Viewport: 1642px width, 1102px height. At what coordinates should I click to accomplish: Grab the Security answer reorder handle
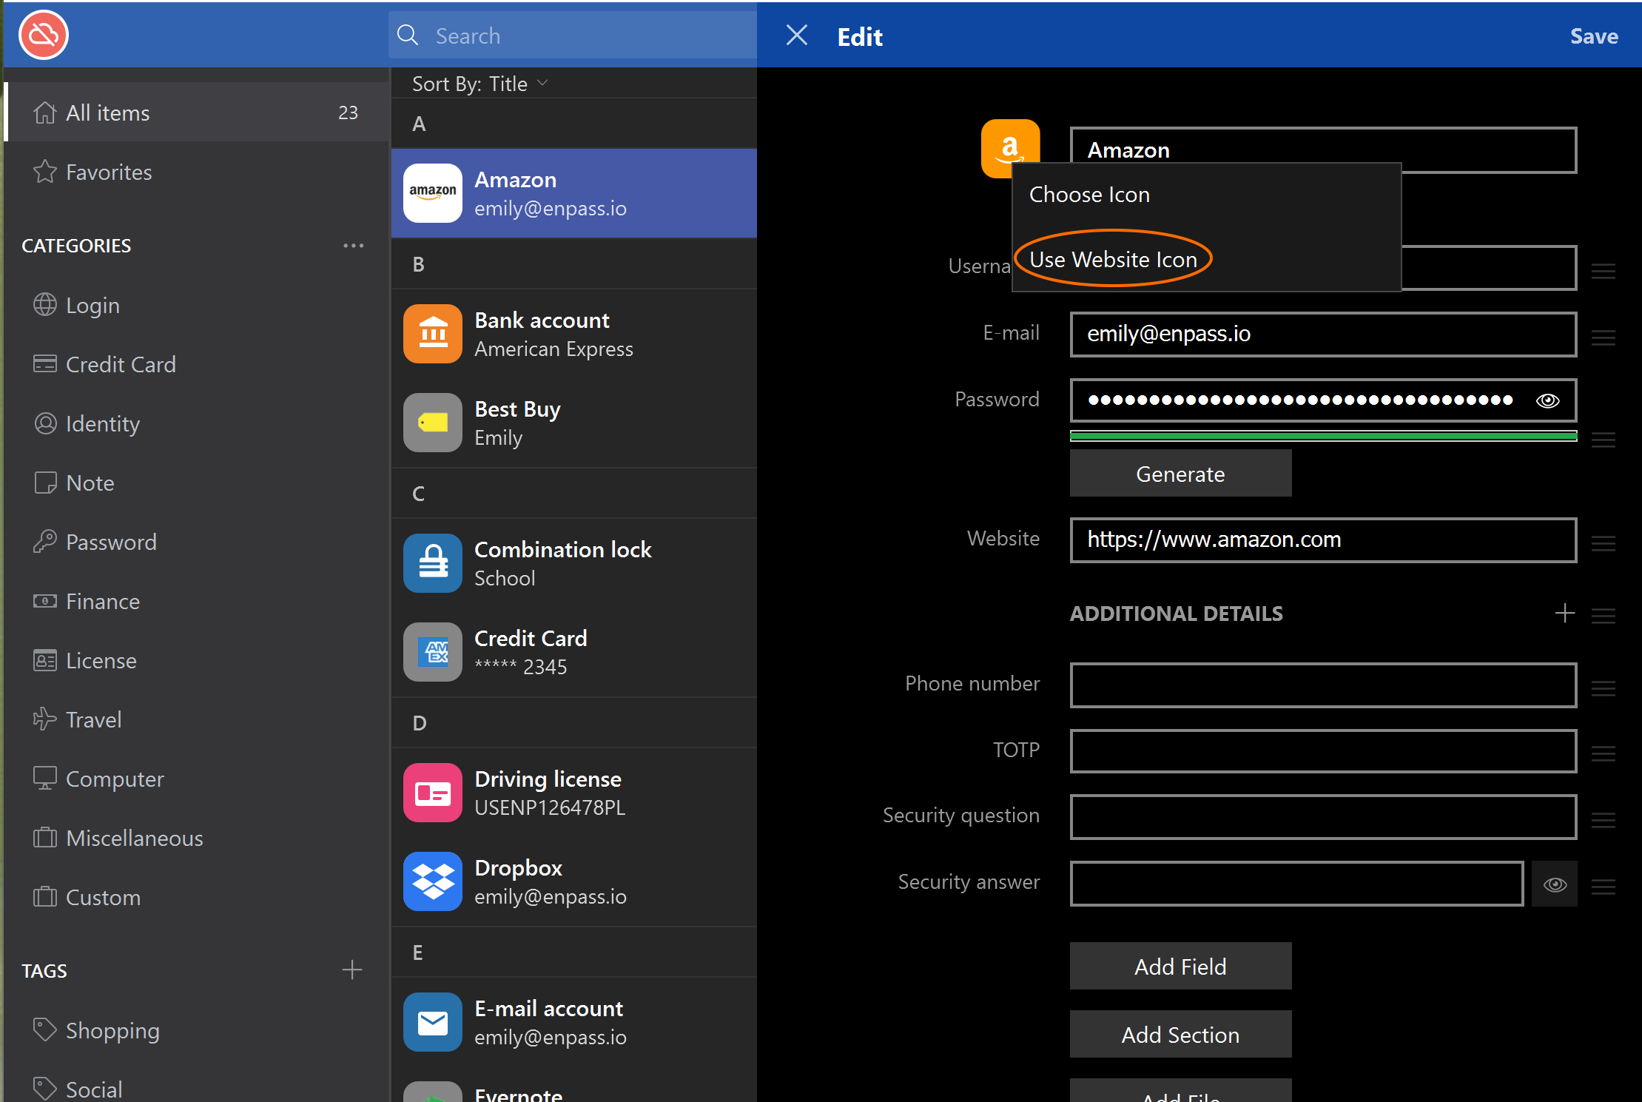1603,887
